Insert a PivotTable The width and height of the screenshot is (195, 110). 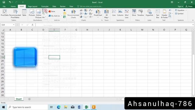tap(5, 13)
